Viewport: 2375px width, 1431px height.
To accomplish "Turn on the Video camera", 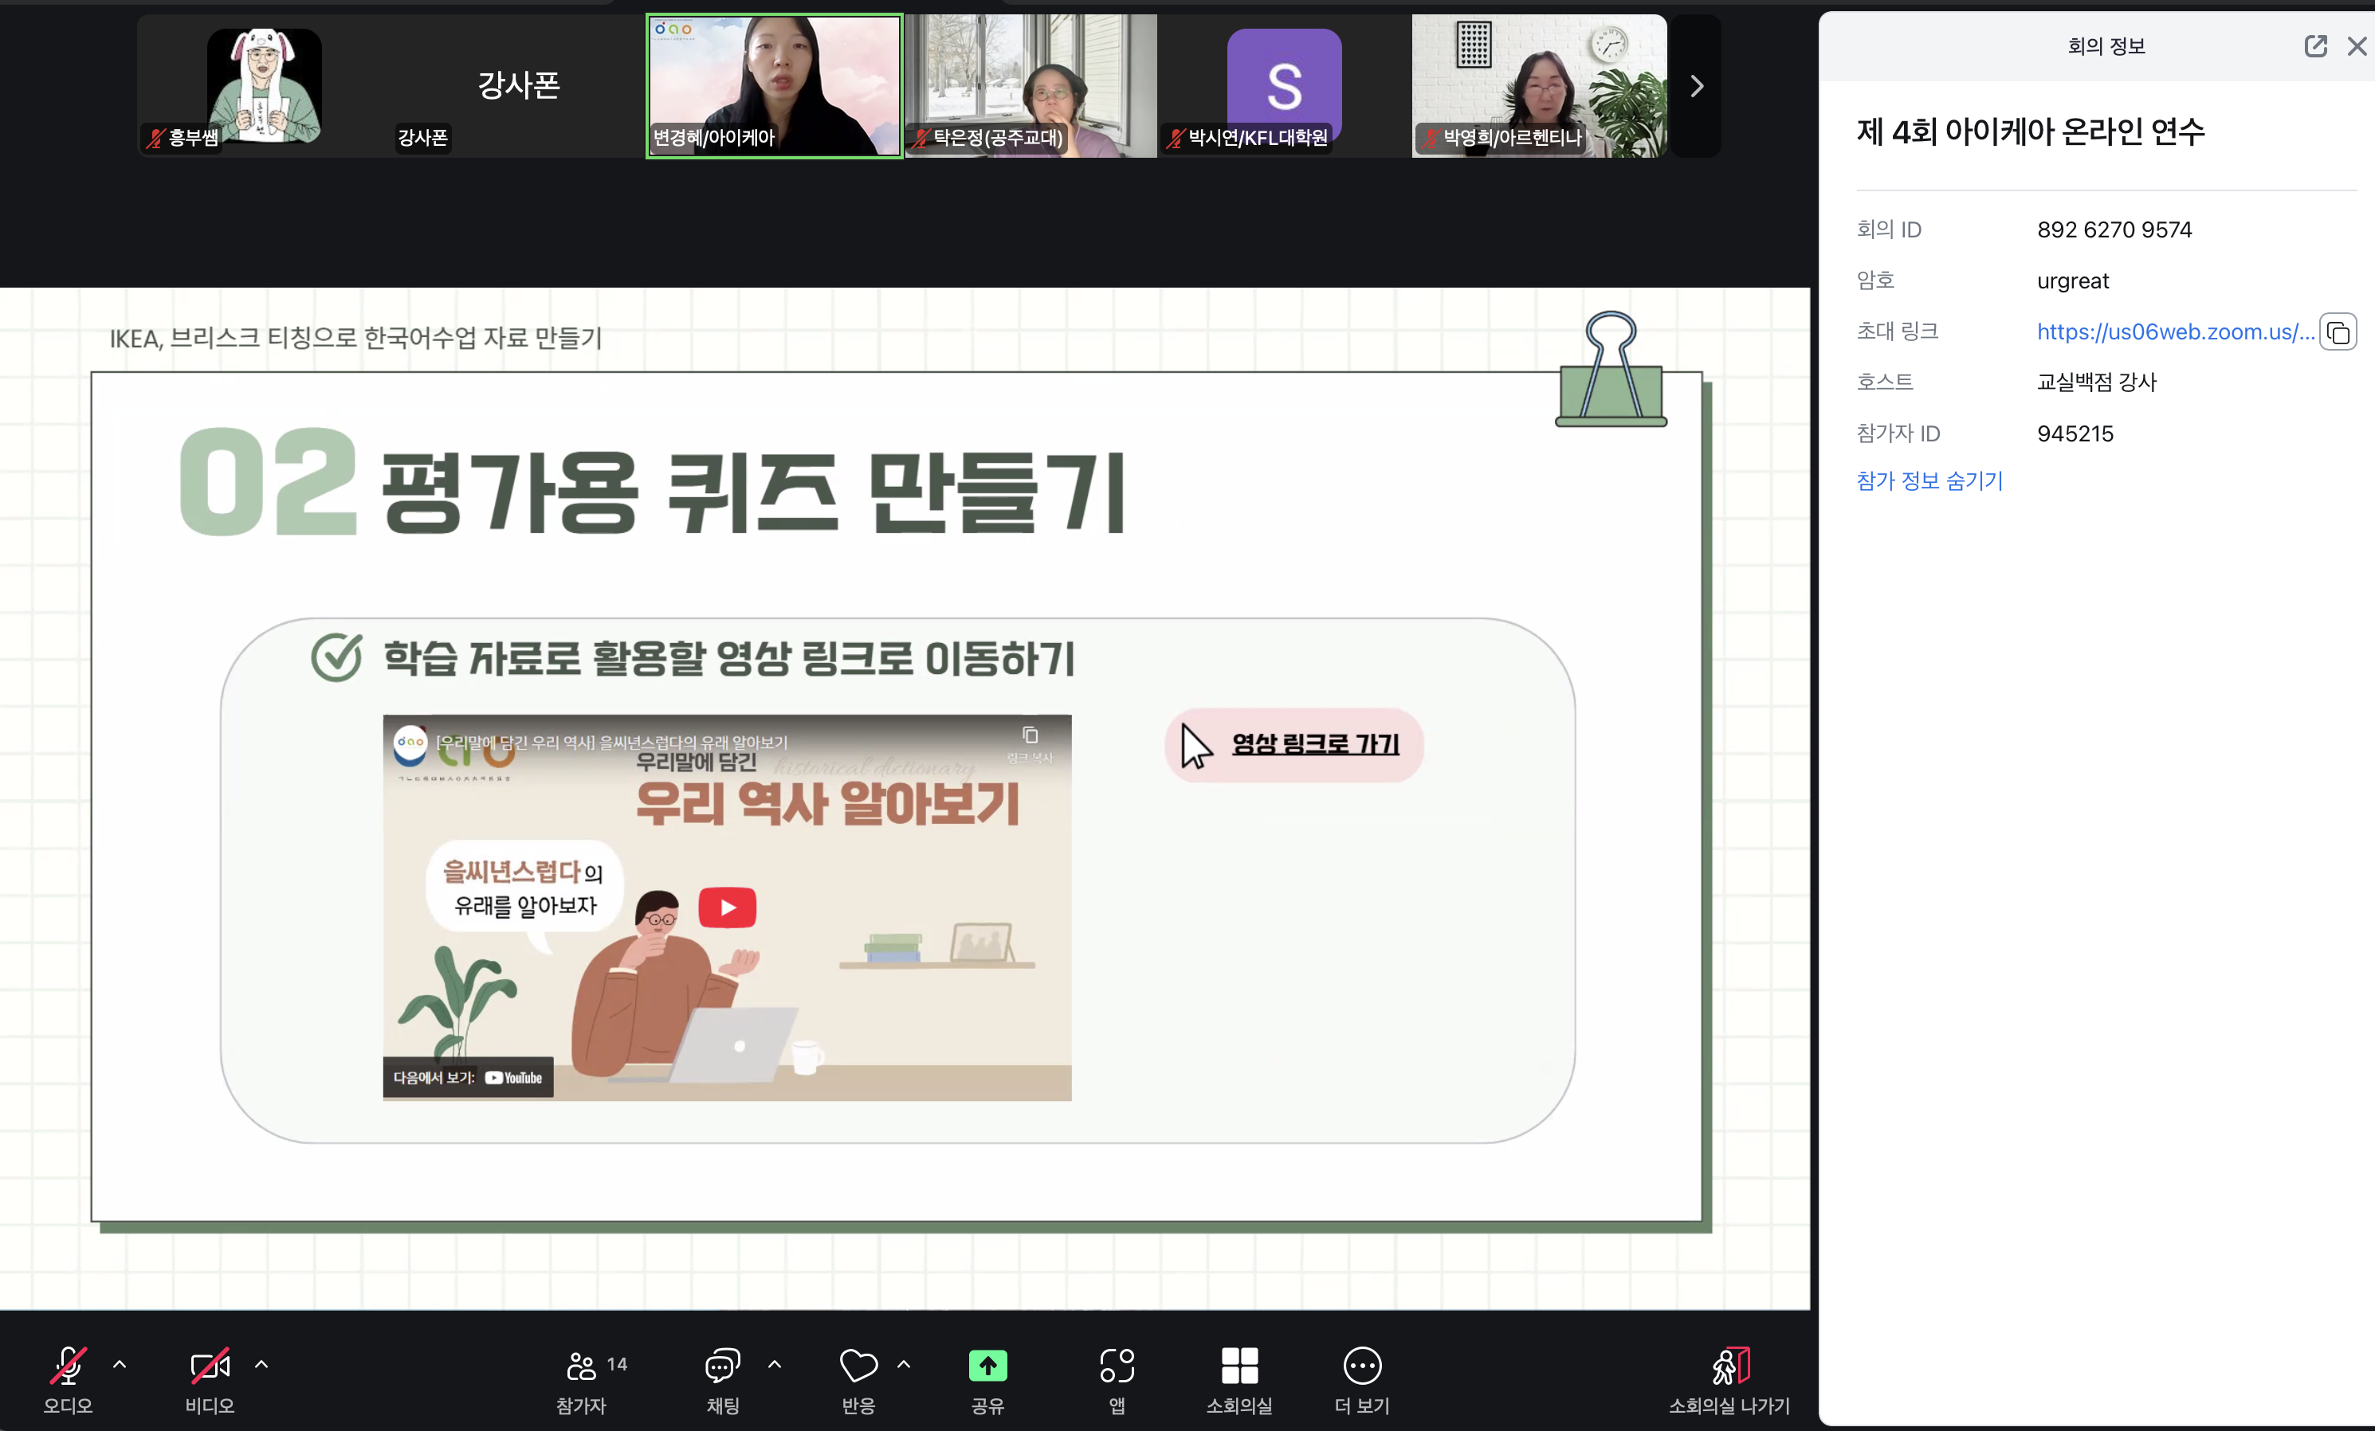I will pos(209,1365).
